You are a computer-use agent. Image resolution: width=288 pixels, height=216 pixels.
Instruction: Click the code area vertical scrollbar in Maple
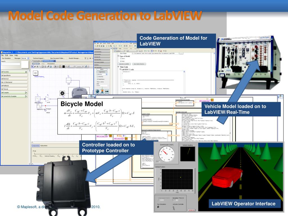click(184, 83)
